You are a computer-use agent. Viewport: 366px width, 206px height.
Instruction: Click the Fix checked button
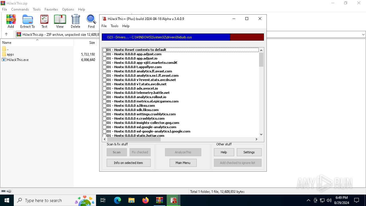(x=140, y=152)
